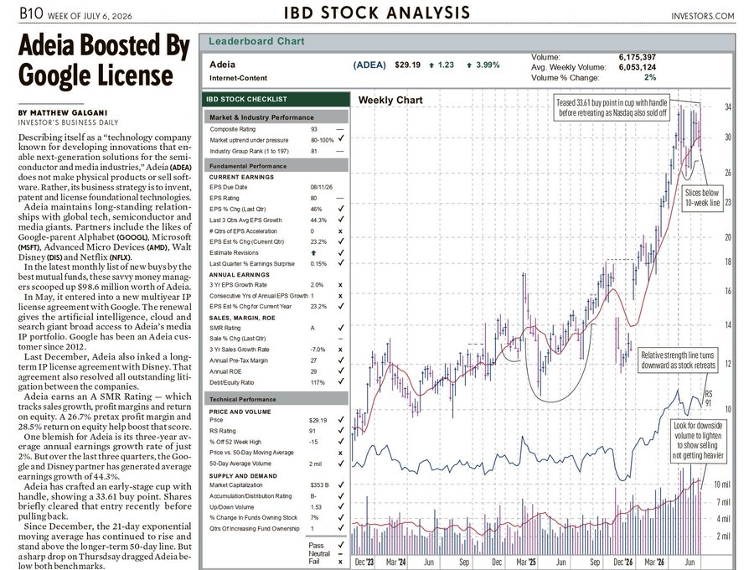Click the fail X beside 3 Yr Sales Growth Rate
Image resolution: width=754 pixels, height=570 pixels.
(340, 350)
